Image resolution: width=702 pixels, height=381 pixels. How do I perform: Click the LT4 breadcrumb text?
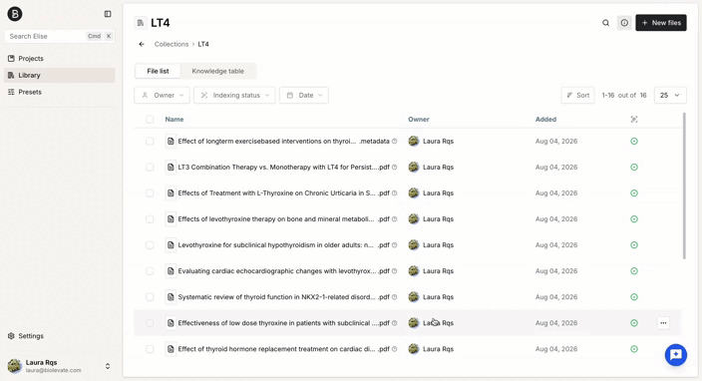tap(203, 44)
